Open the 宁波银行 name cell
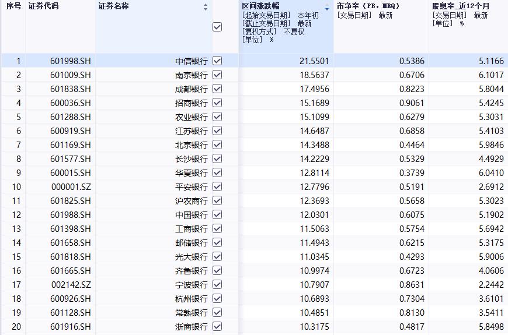The width and height of the screenshot is (508, 335). coord(191,284)
